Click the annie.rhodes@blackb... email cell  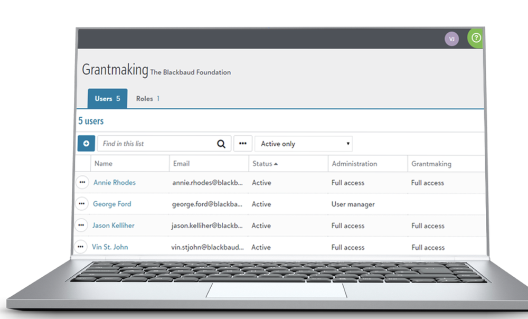tap(208, 183)
